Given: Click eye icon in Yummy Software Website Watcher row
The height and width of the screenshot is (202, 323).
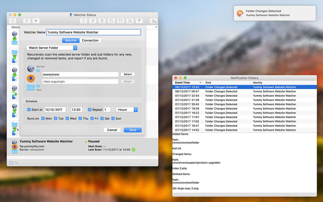Looking at the screenshot, I should 15,147.
